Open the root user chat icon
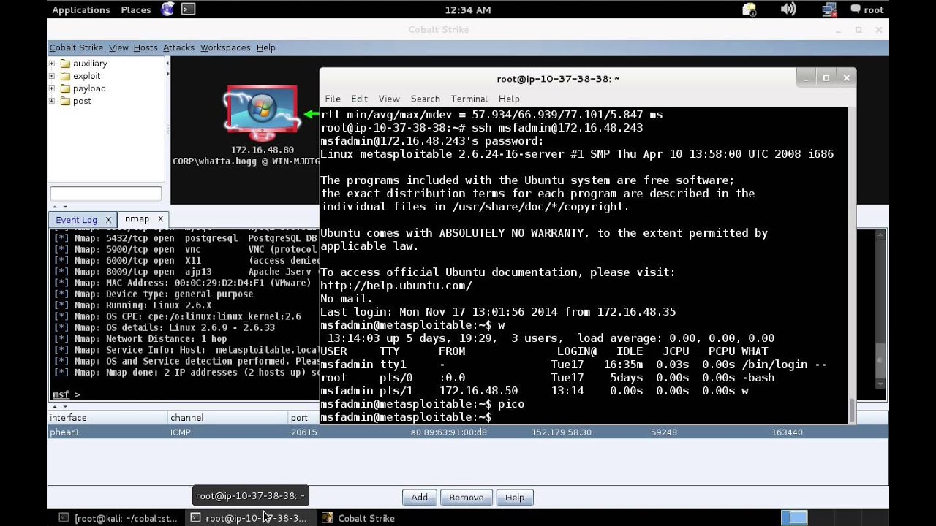The height and width of the screenshot is (526, 936). click(x=867, y=9)
